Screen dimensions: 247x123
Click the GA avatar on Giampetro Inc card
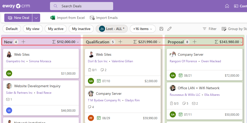click(9, 73)
